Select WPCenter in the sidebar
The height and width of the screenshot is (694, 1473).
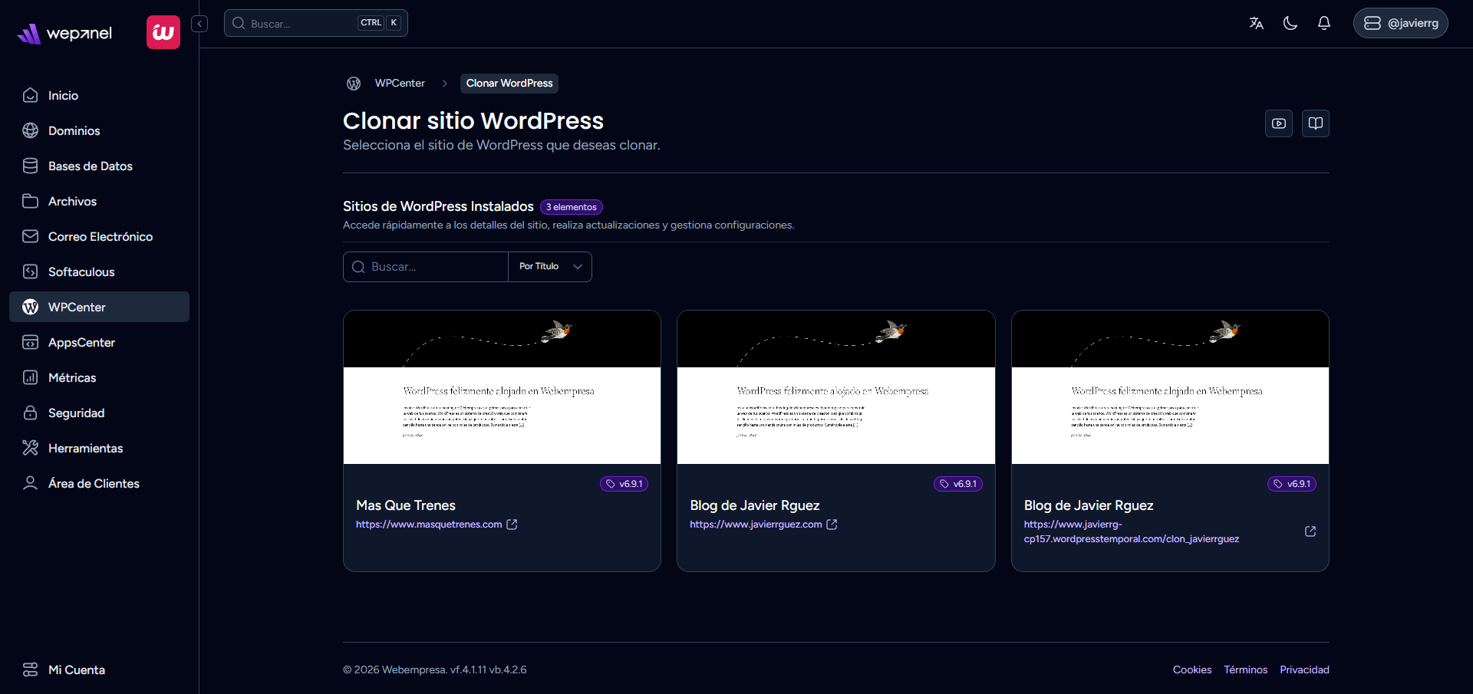[99, 307]
